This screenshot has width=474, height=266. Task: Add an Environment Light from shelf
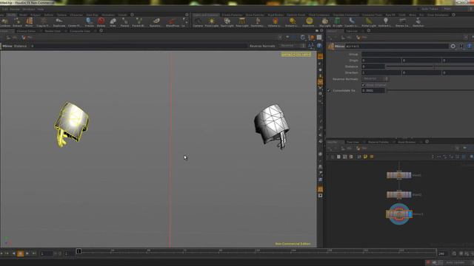(x=309, y=22)
